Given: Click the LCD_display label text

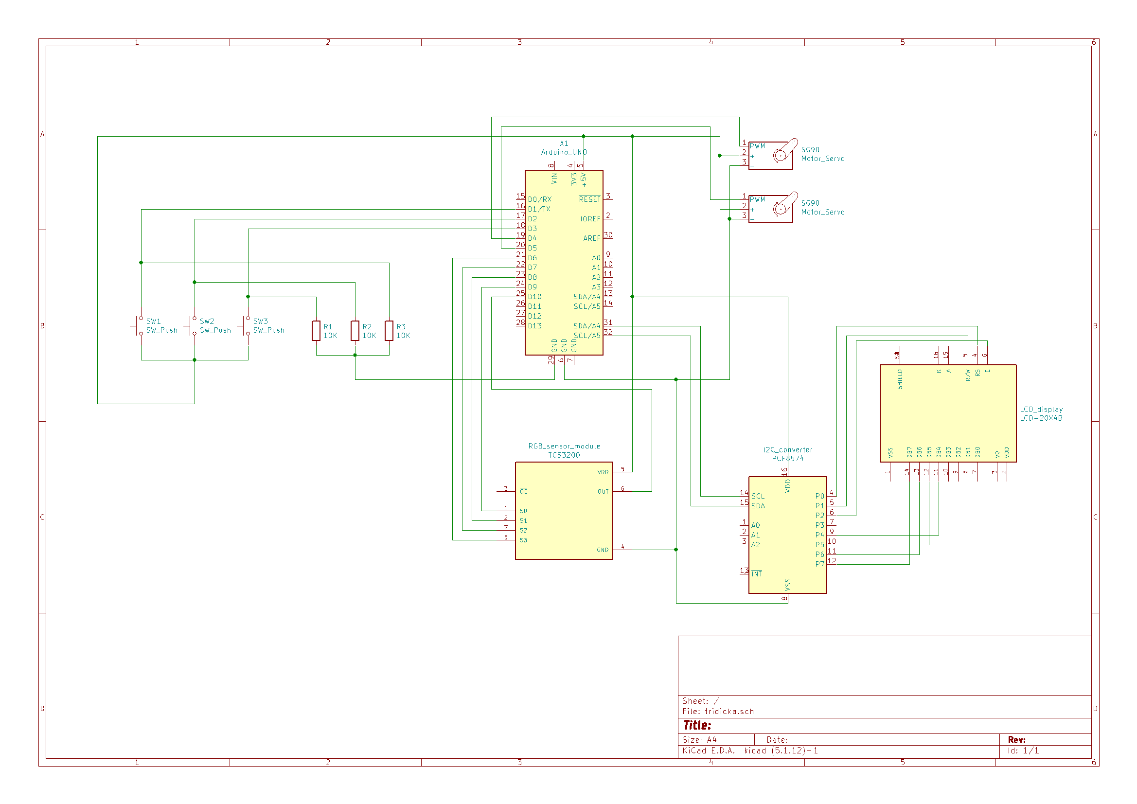Looking at the screenshot, I should pyautogui.click(x=1041, y=410).
